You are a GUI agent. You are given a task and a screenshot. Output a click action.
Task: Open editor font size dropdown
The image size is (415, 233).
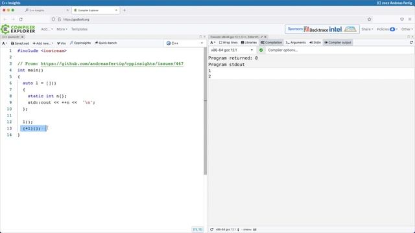tap(5, 43)
